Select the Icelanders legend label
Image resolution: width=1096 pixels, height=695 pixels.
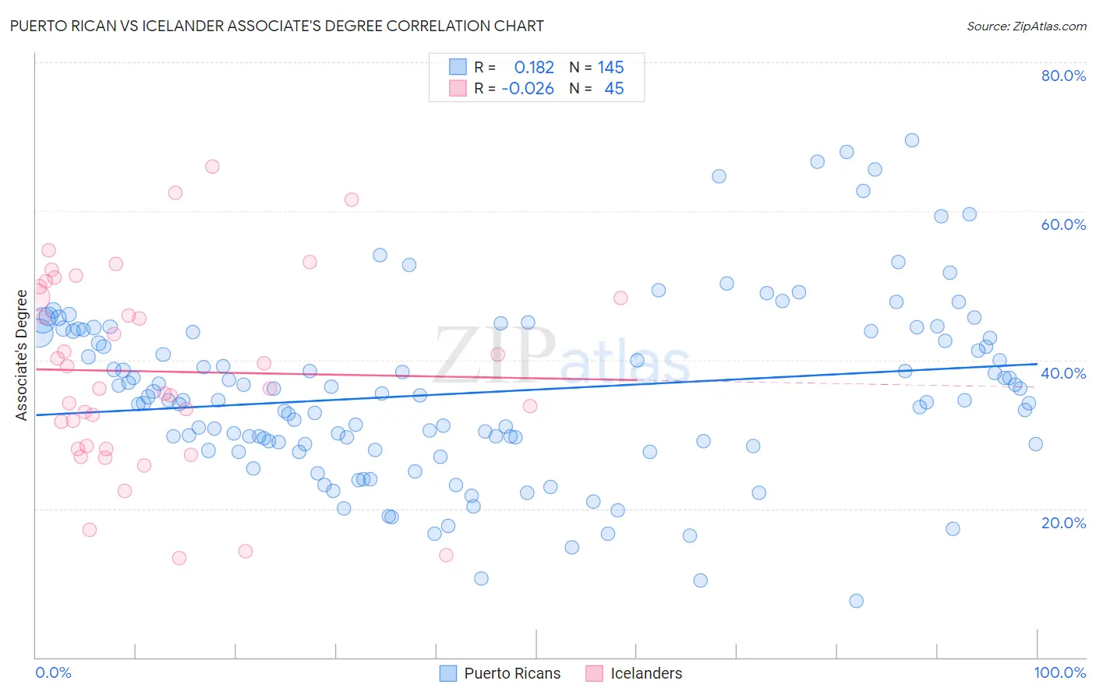tap(646, 673)
